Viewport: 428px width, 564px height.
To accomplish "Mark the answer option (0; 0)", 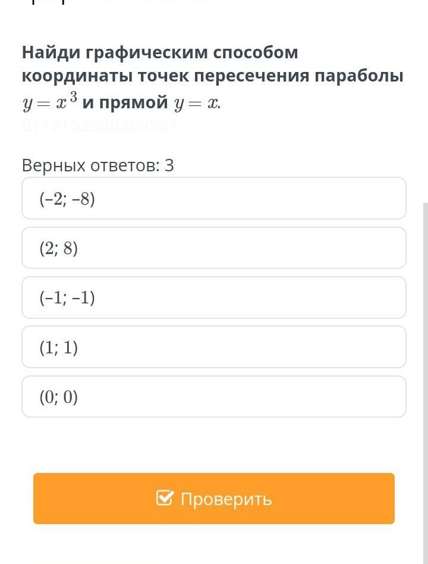I will (x=214, y=397).
